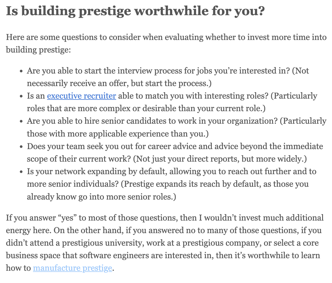Screen dimensions: 332x283
Task: Click the closing paragraph starting "If you answer yes"
Action: click(165, 243)
